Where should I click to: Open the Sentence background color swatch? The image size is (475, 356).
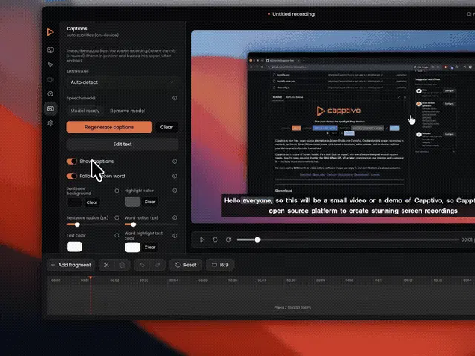74,202
